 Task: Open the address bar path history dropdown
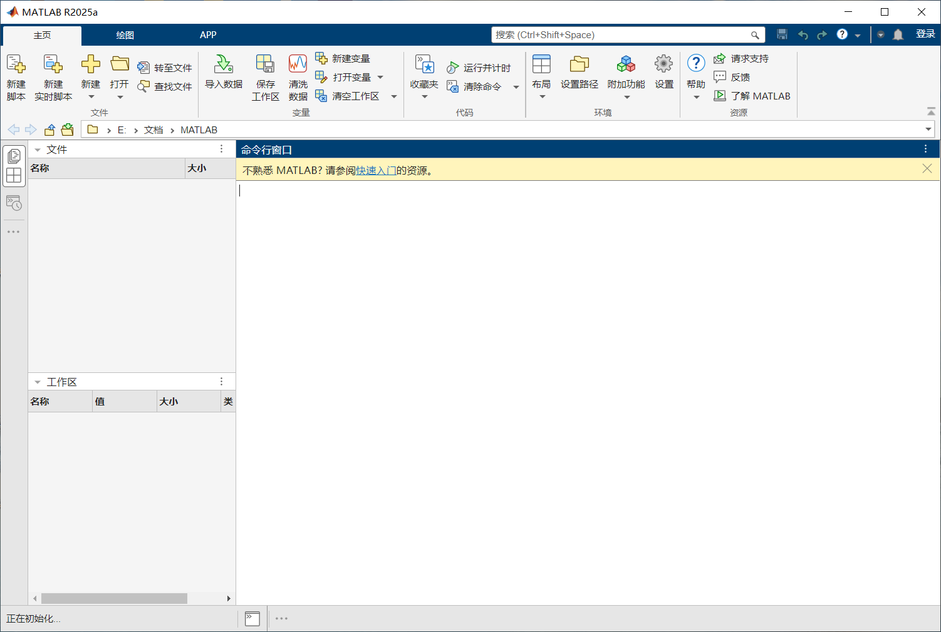coord(928,130)
